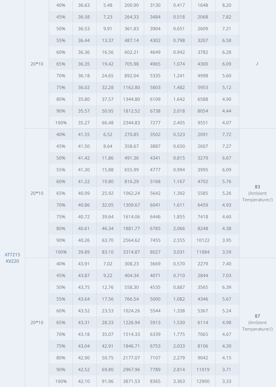Select power value 2344.83
The image size is (276, 387).
(x=132, y=123)
